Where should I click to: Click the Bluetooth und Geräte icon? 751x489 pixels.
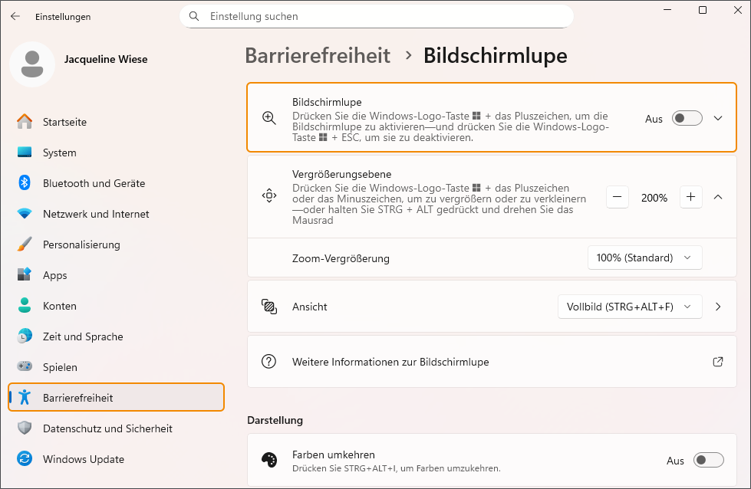point(25,183)
